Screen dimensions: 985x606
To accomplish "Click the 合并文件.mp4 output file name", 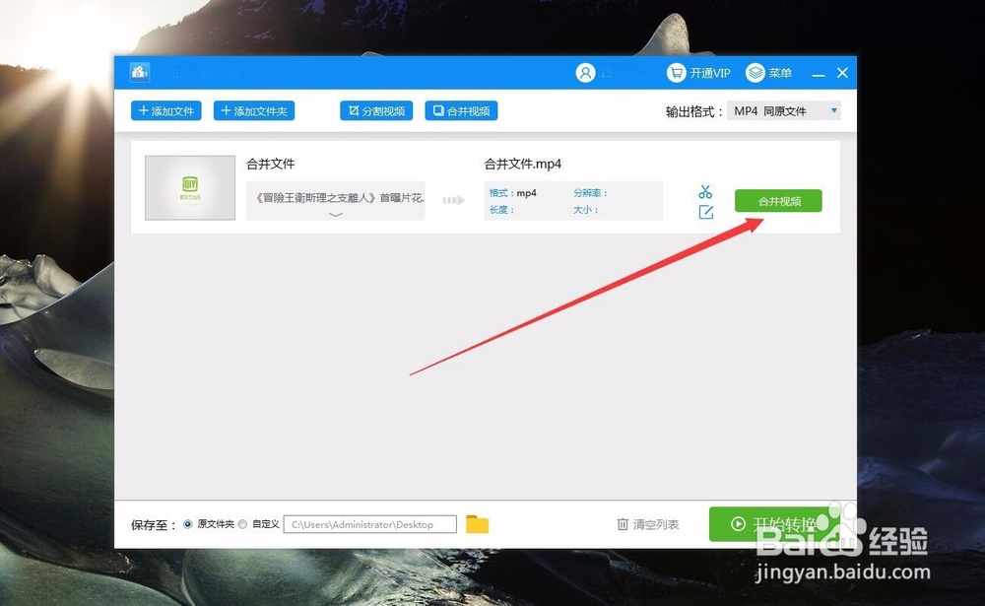I will (x=523, y=165).
